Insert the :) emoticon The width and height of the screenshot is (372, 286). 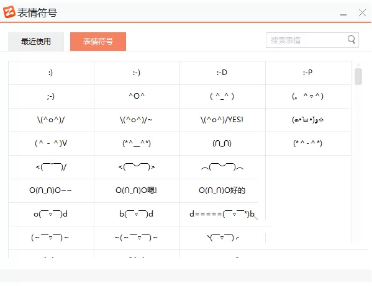pos(52,73)
